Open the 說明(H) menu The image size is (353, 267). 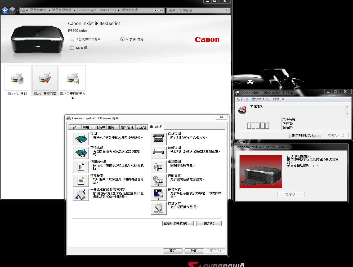(x=278, y=99)
